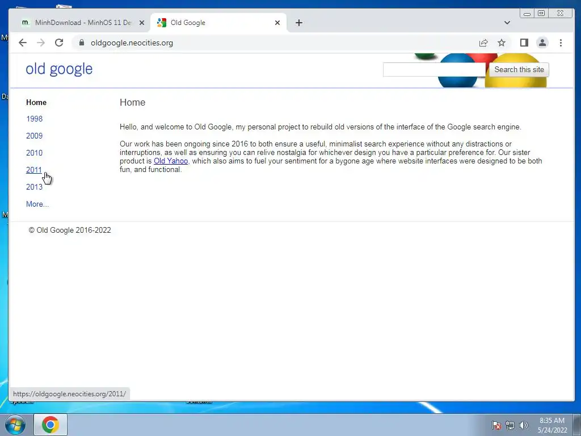Share this page using the share icon
Image resolution: width=581 pixels, height=436 pixels.
483,43
